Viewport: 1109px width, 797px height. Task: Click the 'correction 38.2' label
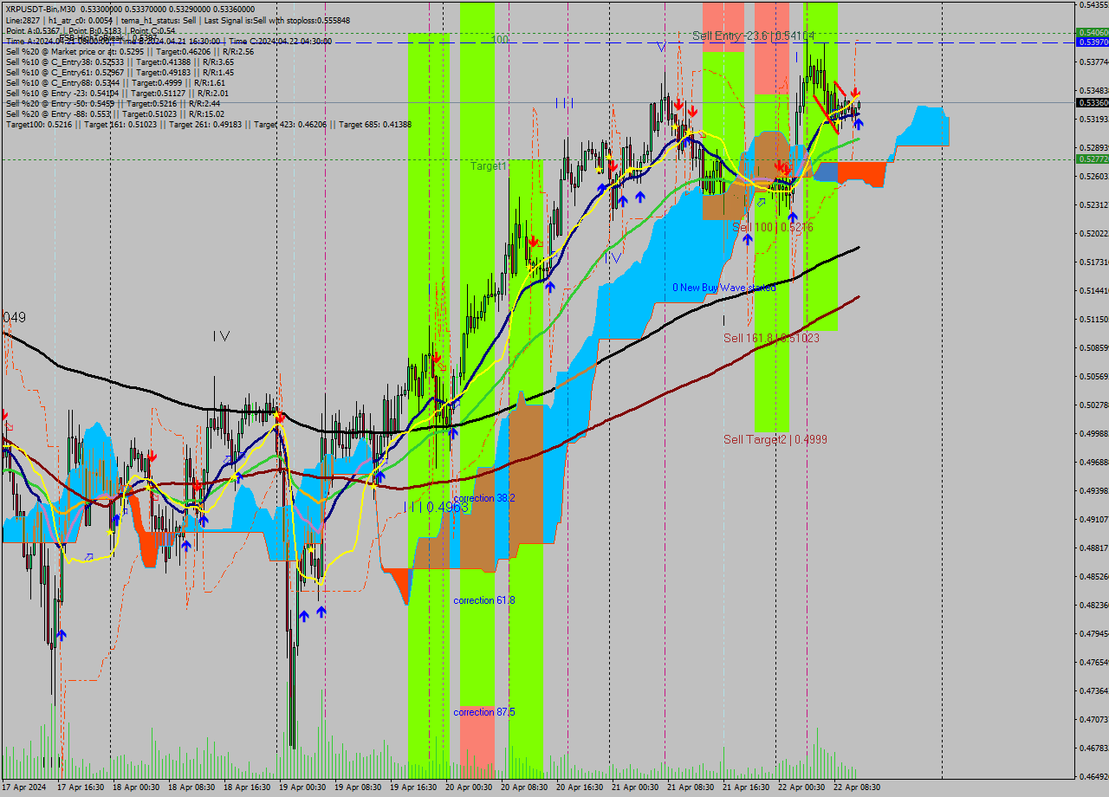484,498
